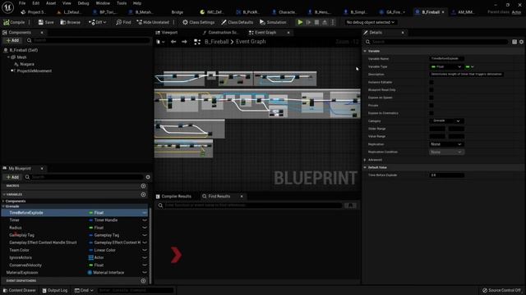This screenshot has height=295, width=526.
Task: Open the Unreal Engine logo menu
Action: coord(7,7)
